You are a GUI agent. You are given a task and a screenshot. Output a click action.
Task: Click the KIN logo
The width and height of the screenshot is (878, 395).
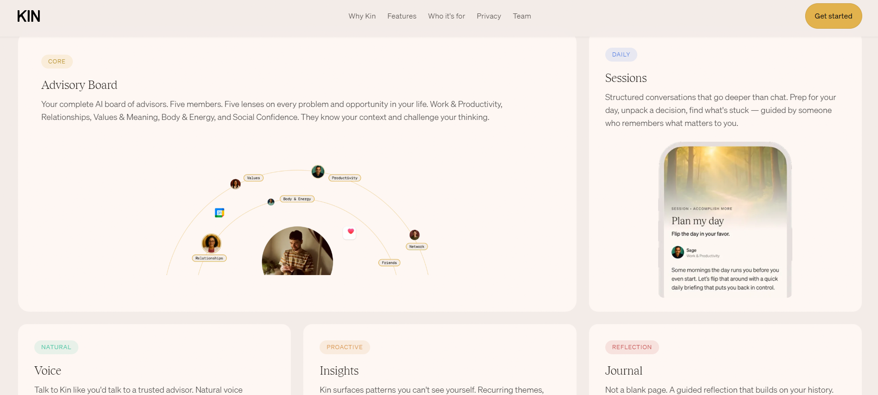[29, 16]
